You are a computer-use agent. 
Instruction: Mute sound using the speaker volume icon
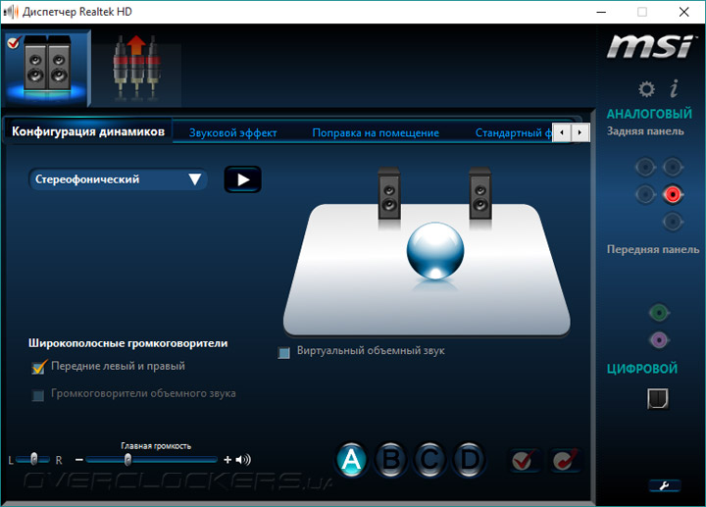243,460
